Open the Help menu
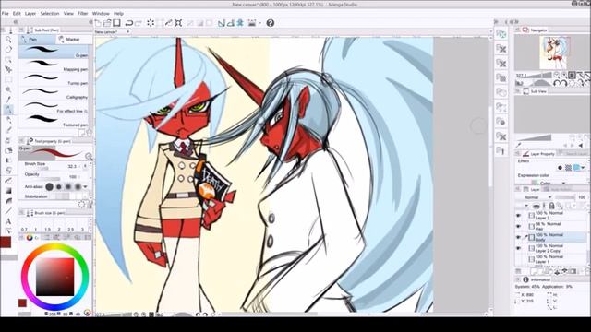The width and height of the screenshot is (591, 332). 118,14
